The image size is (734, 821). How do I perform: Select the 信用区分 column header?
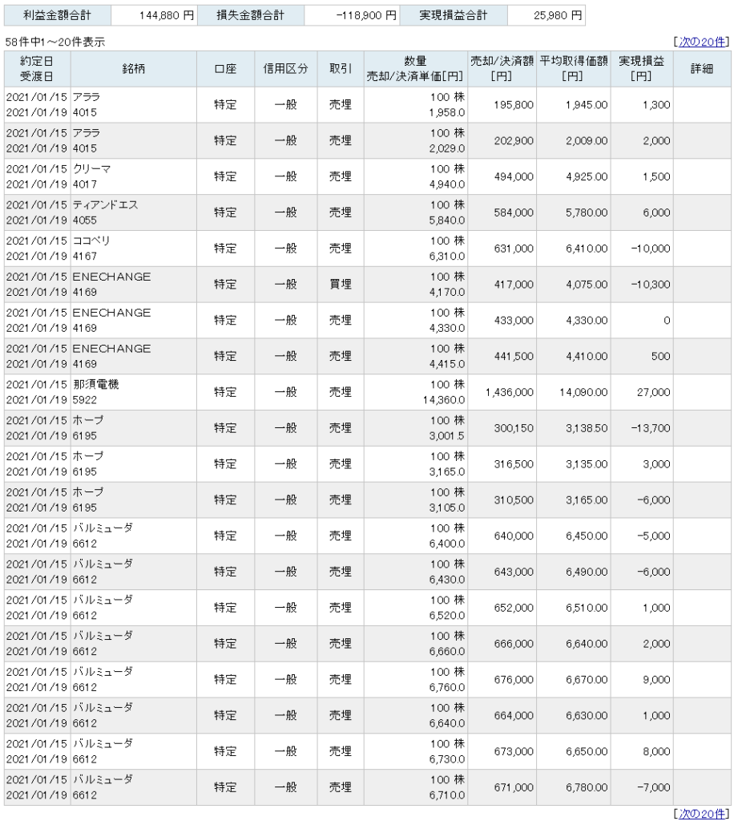click(285, 69)
